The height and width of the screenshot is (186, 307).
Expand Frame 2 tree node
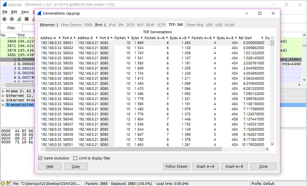coord(3,91)
